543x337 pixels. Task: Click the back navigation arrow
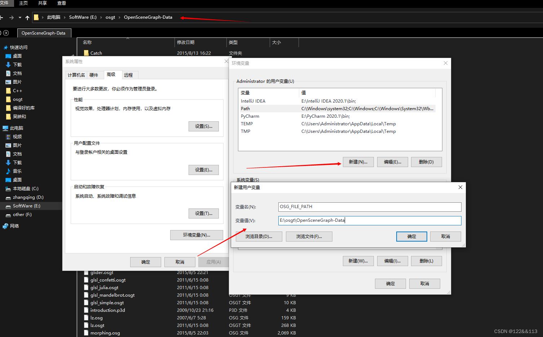coord(3,17)
